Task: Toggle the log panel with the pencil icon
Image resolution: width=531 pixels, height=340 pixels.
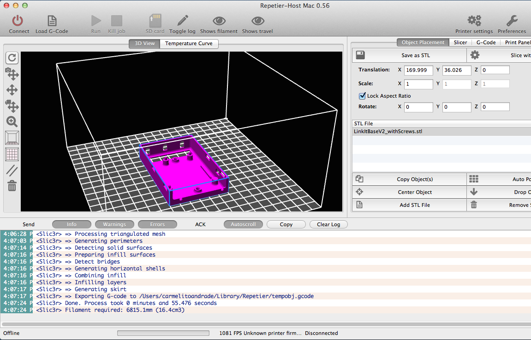Action: point(183,21)
